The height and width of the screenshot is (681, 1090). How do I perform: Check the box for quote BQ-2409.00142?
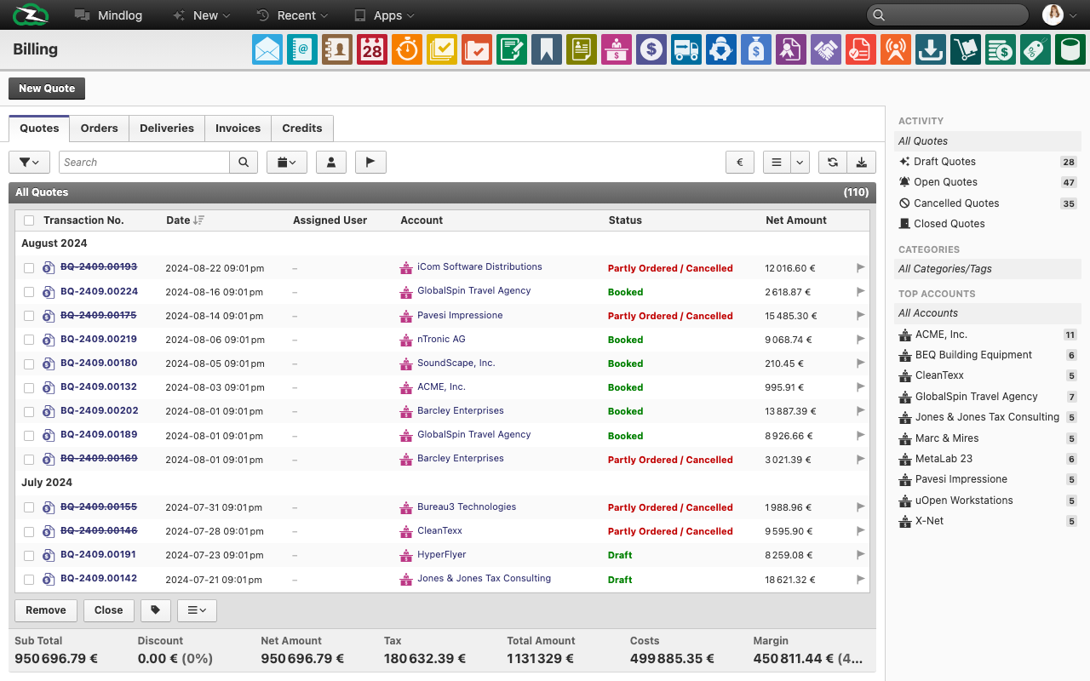(x=29, y=580)
